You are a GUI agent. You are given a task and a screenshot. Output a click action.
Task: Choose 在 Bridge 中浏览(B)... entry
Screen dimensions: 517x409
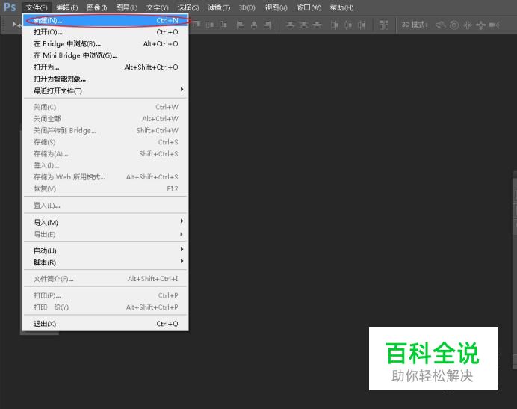(105, 43)
